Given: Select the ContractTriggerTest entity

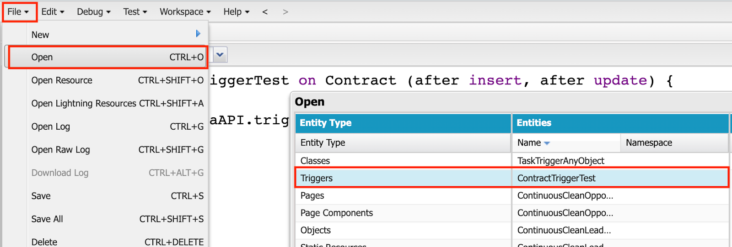Looking at the screenshot, I should click(x=556, y=178).
